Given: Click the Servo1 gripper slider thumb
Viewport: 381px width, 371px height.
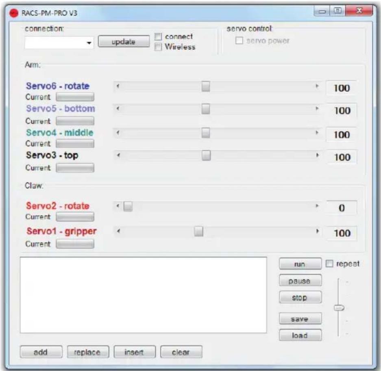Looking at the screenshot, I should 198,231.
